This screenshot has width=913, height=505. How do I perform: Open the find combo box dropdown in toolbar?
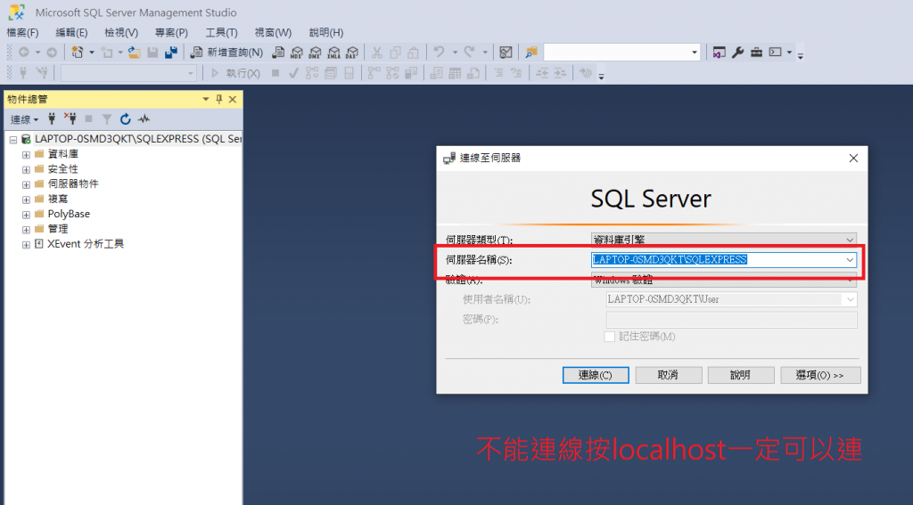tap(694, 53)
